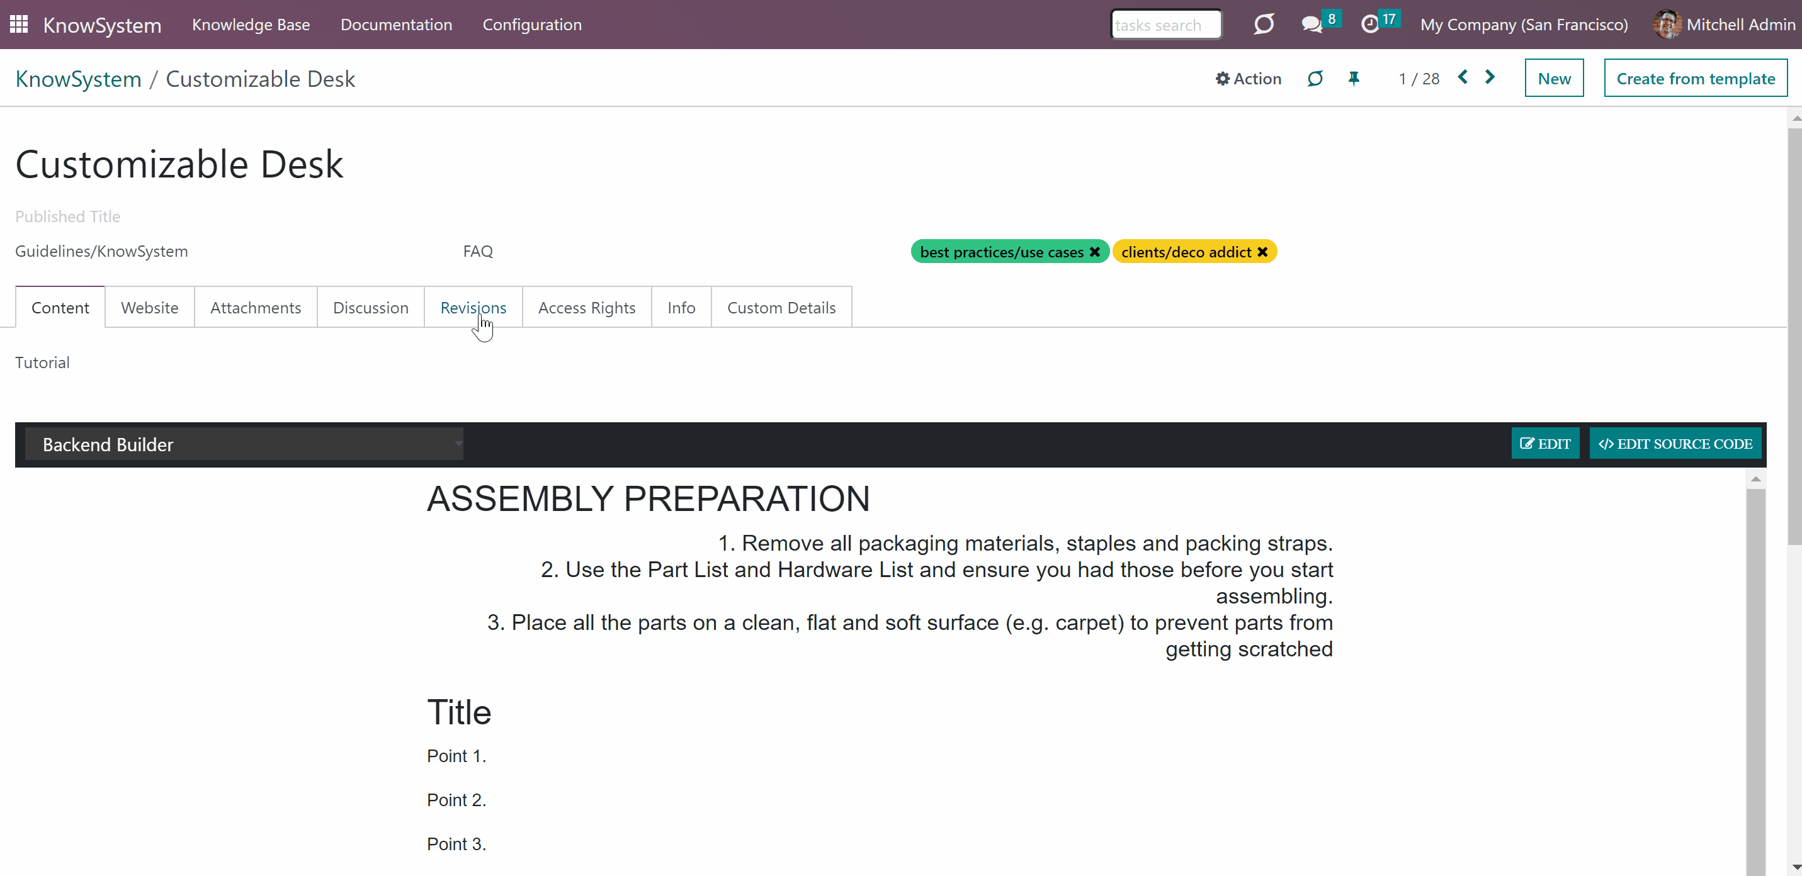The image size is (1802, 876).
Task: Go to next record arrow
Action: (1490, 77)
